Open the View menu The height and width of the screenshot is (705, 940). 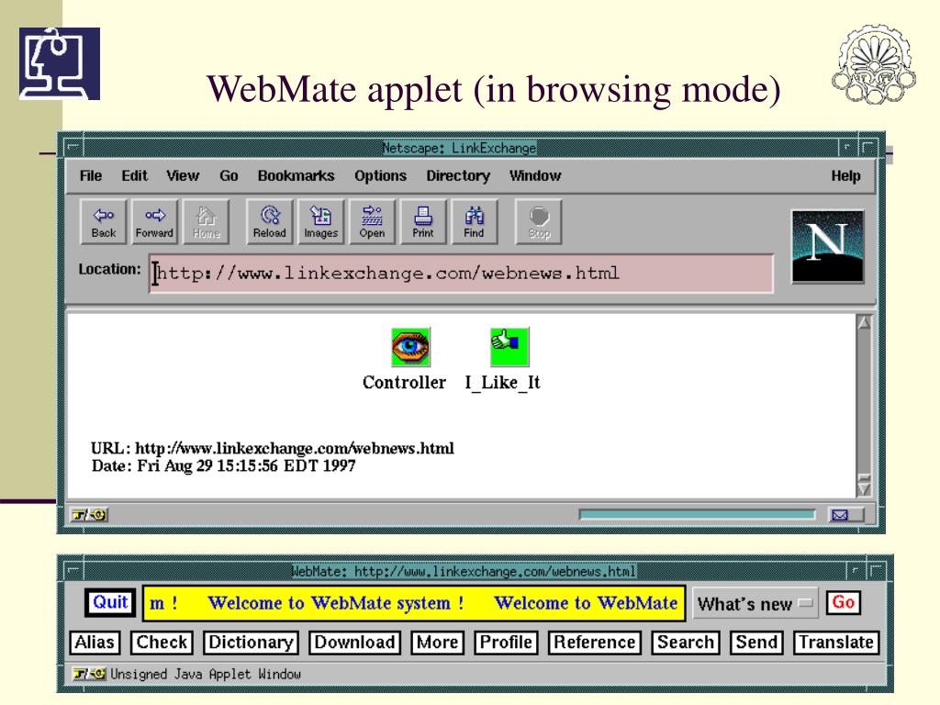click(183, 175)
